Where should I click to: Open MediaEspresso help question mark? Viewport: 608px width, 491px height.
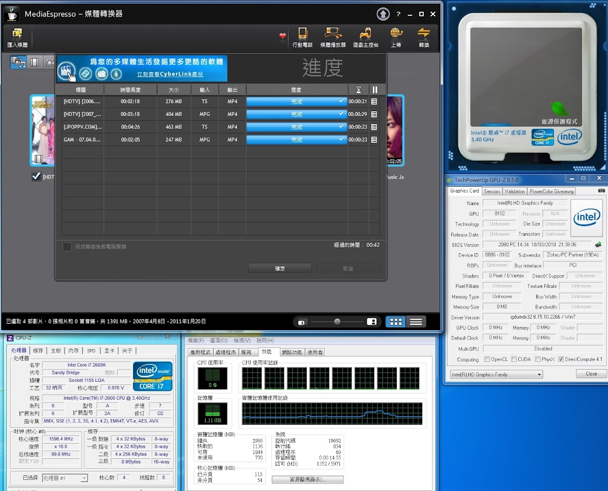click(398, 14)
